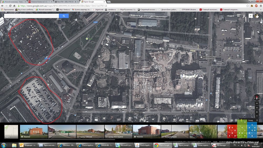Switch to the Жилой комплекс browser tab
This screenshot has width=263, height=148.
[x=14, y=2]
